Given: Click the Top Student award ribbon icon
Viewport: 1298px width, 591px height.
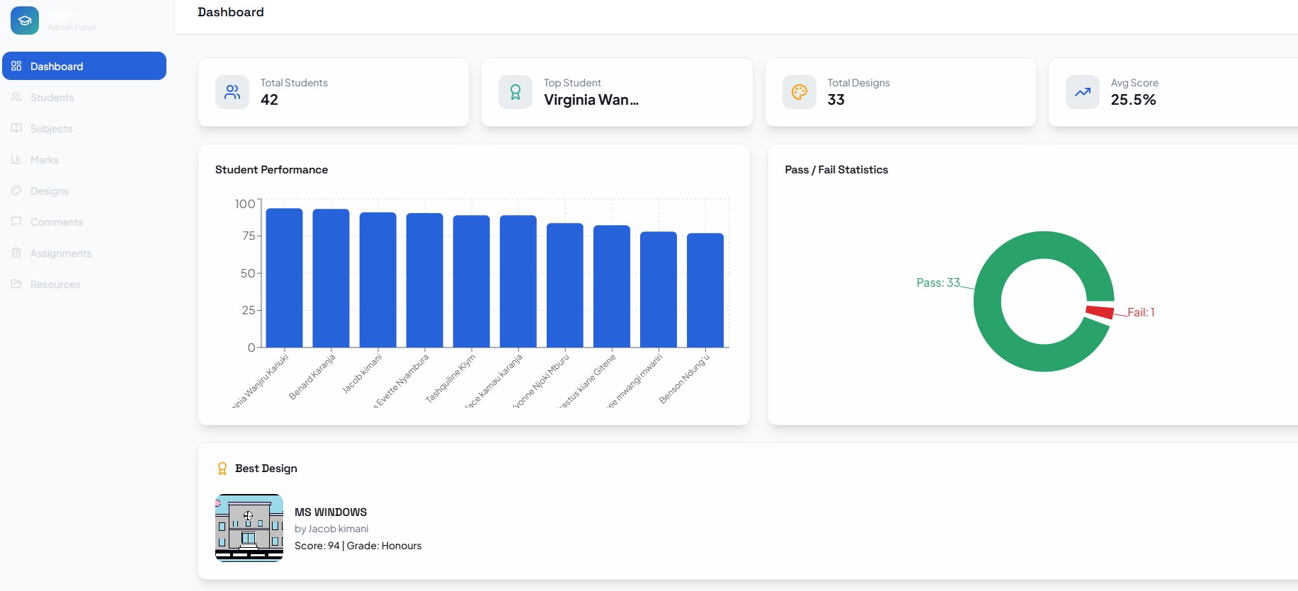Looking at the screenshot, I should coord(516,92).
